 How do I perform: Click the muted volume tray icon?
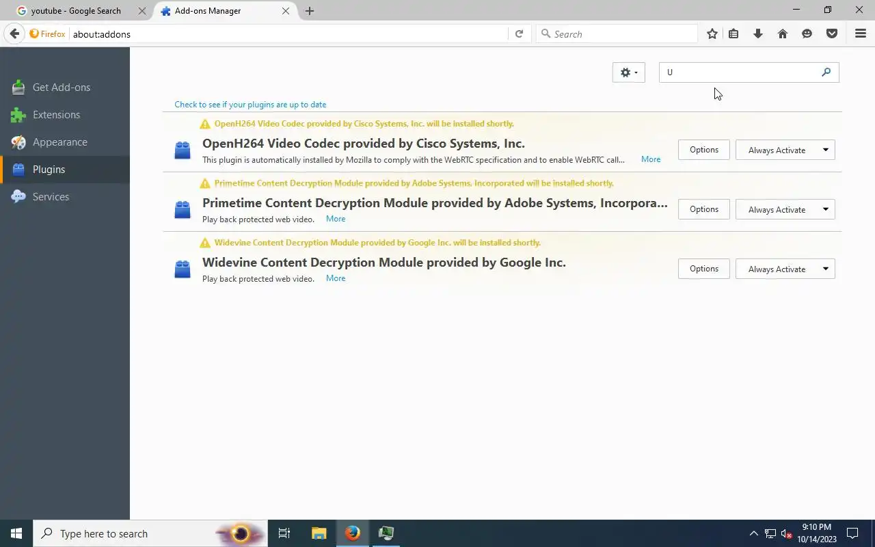(786, 533)
